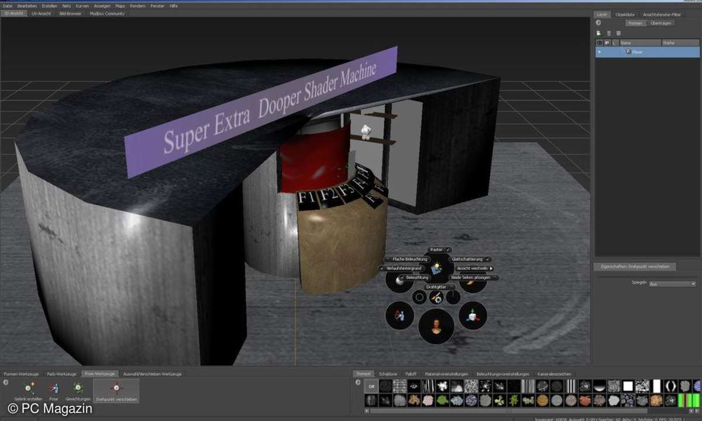
Task: Toggle Beide Seiten anzeigen option
Action: 473,277
